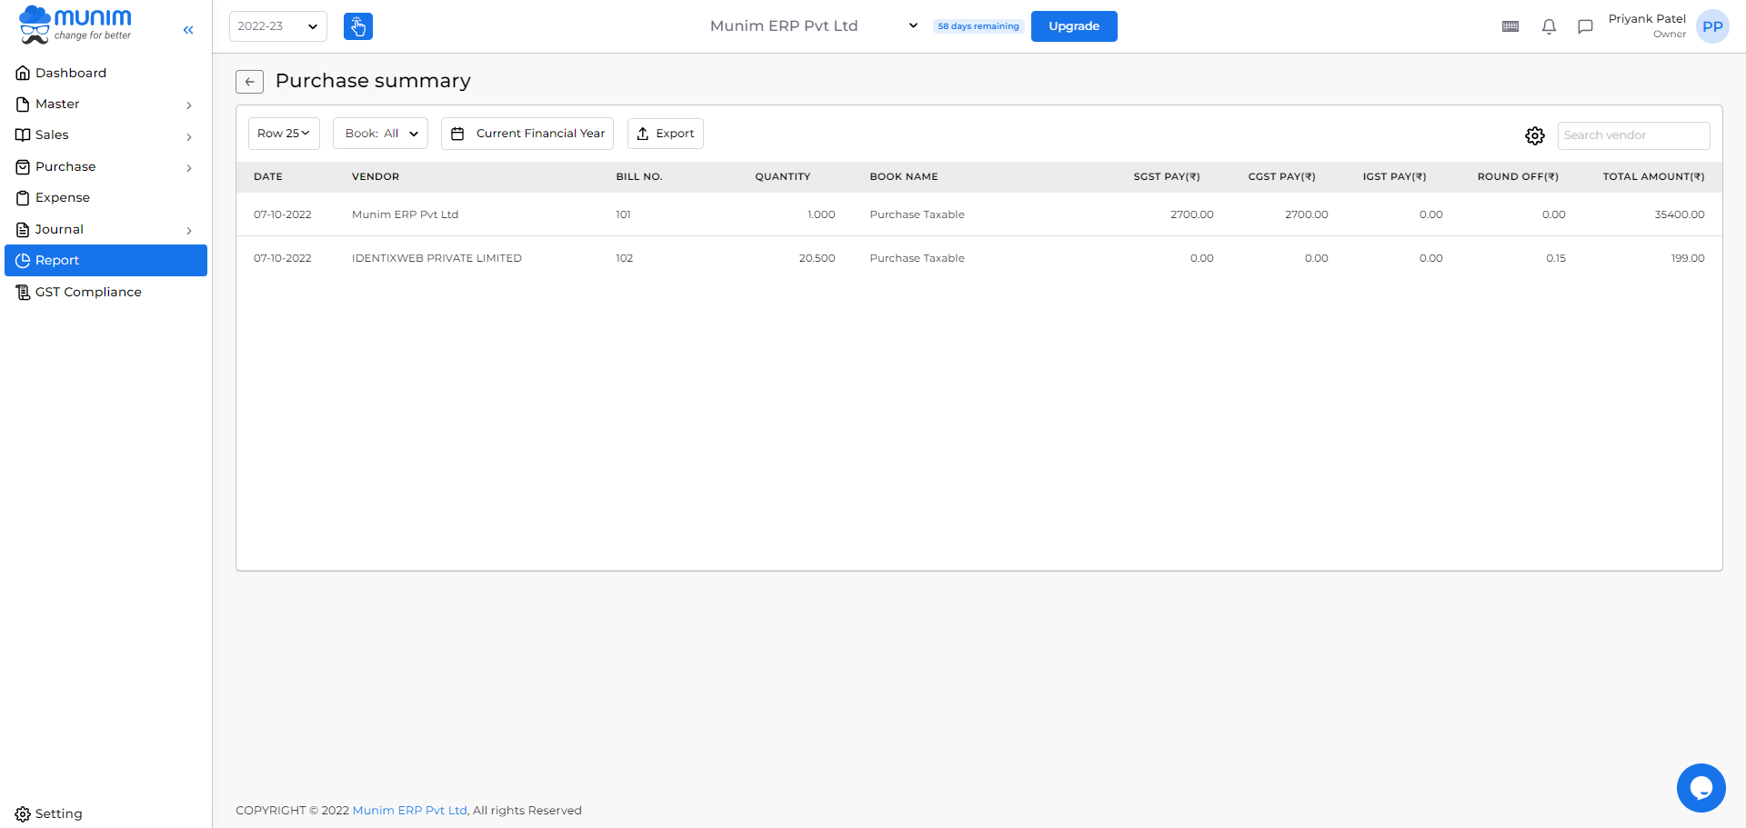Viewport: 1746px width, 828px height.
Task: Click the Sales book icon
Action: coord(23,135)
